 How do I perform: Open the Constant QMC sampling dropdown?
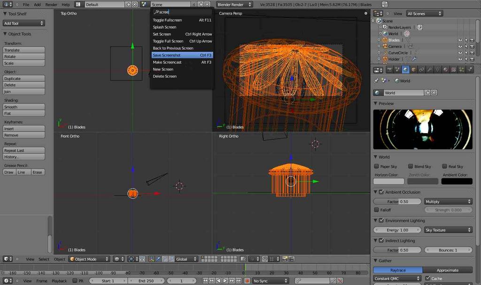397,278
